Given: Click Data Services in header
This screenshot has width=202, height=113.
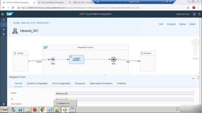Looking at the screenshot, I should 183,14.
